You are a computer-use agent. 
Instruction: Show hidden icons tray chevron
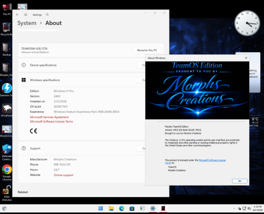pos(234,209)
